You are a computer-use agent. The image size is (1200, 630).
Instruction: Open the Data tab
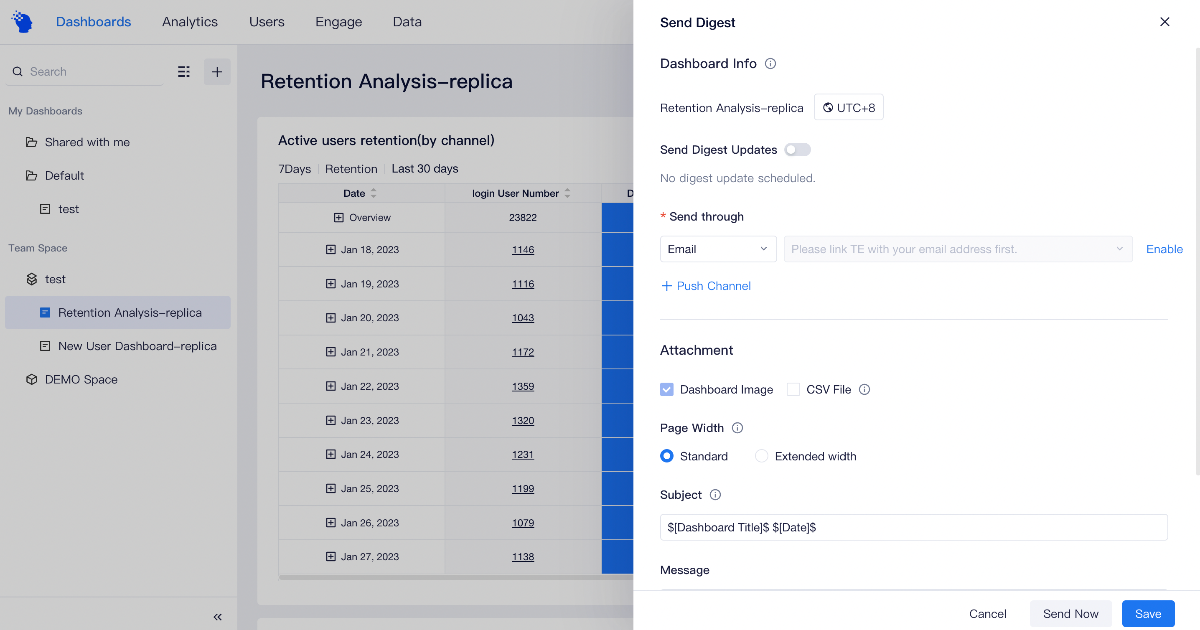pos(407,22)
